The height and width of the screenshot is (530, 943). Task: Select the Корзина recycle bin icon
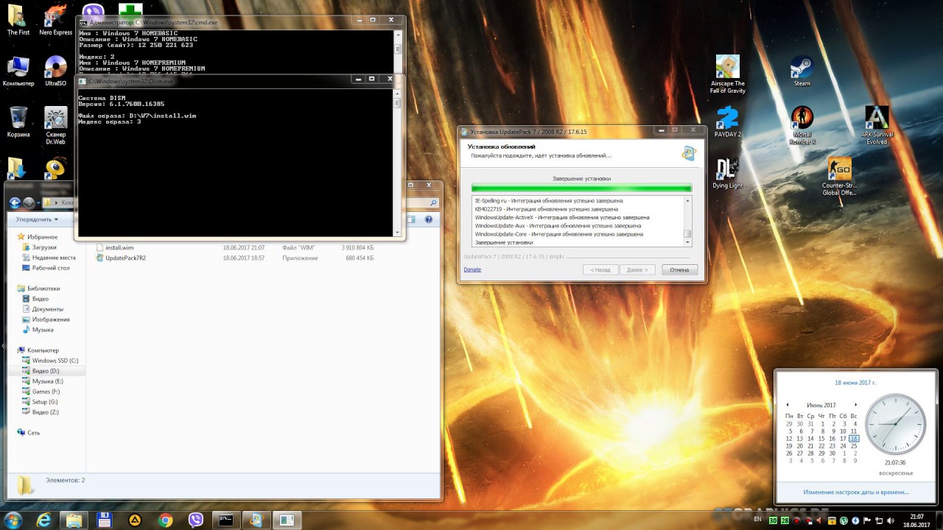tap(18, 122)
